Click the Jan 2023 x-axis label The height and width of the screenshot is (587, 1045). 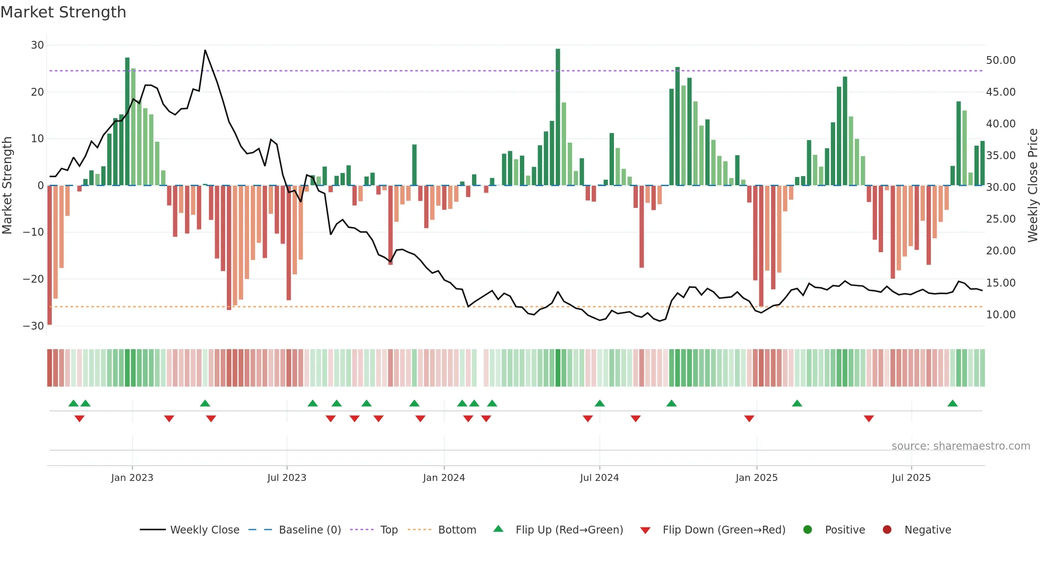pyautogui.click(x=132, y=477)
